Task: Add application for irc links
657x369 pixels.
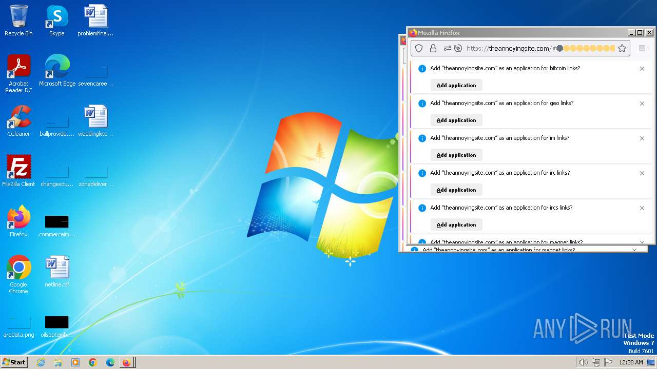Action: [x=456, y=190]
